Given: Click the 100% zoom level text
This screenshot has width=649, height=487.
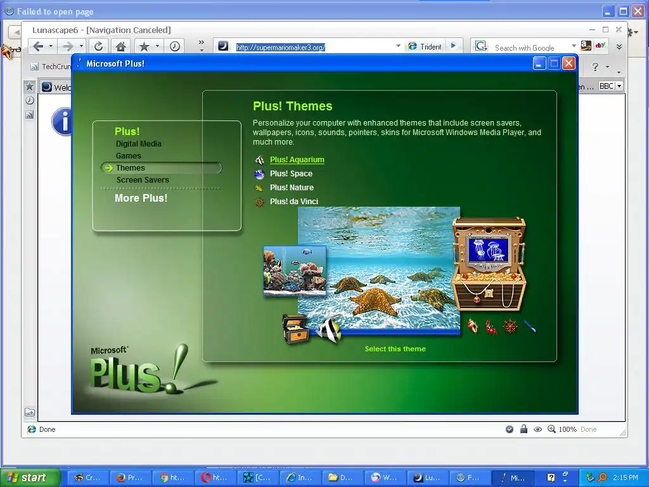Looking at the screenshot, I should coord(567,429).
